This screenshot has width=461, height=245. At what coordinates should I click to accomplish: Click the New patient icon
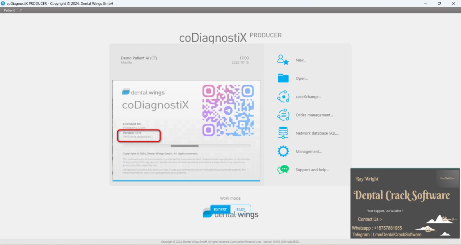[x=283, y=60]
